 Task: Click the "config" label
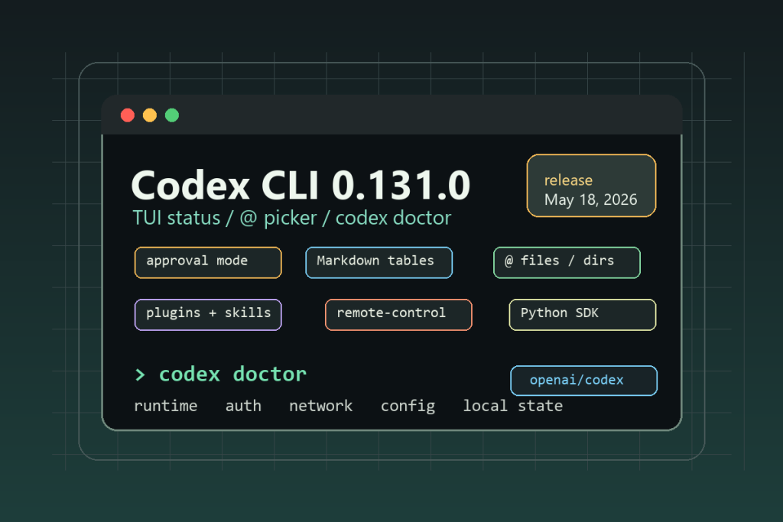point(408,407)
